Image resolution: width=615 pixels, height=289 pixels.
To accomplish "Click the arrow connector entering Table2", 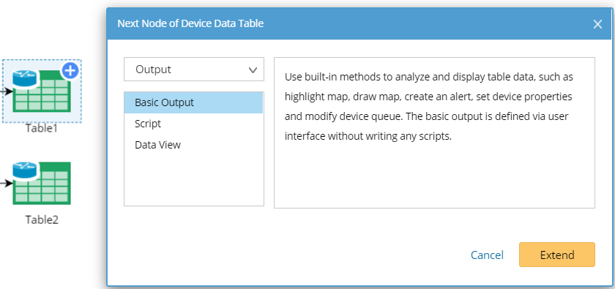I will tap(6, 183).
